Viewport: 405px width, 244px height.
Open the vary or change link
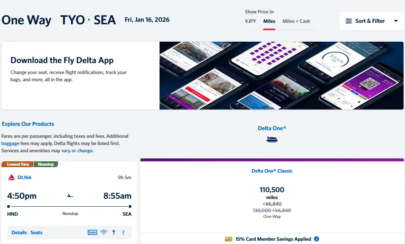point(77,150)
